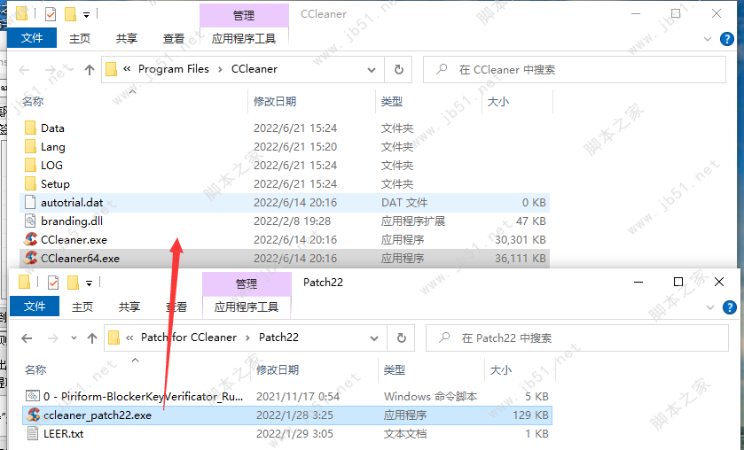Click size 129 KB of ccleaner_patch22.exe
The height and width of the screenshot is (450, 744).
tap(530, 415)
